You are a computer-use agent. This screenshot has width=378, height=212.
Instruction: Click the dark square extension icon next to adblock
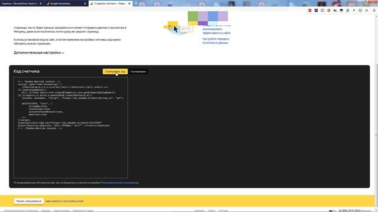pyautogui.click(x=316, y=11)
